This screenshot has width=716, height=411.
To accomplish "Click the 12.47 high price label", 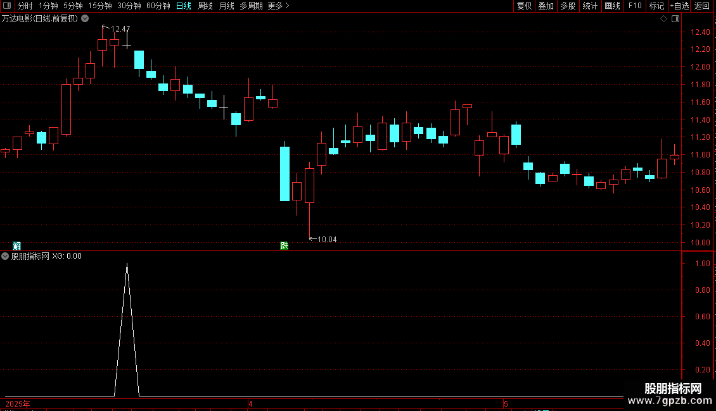I will click(x=120, y=29).
